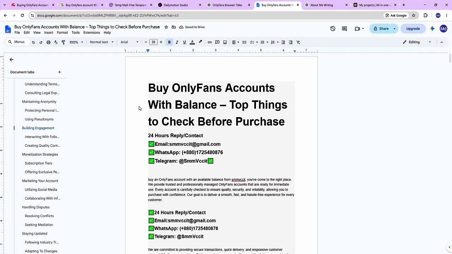The width and height of the screenshot is (452, 254).
Task: Print the document using the printer icon
Action: click(x=48, y=42)
